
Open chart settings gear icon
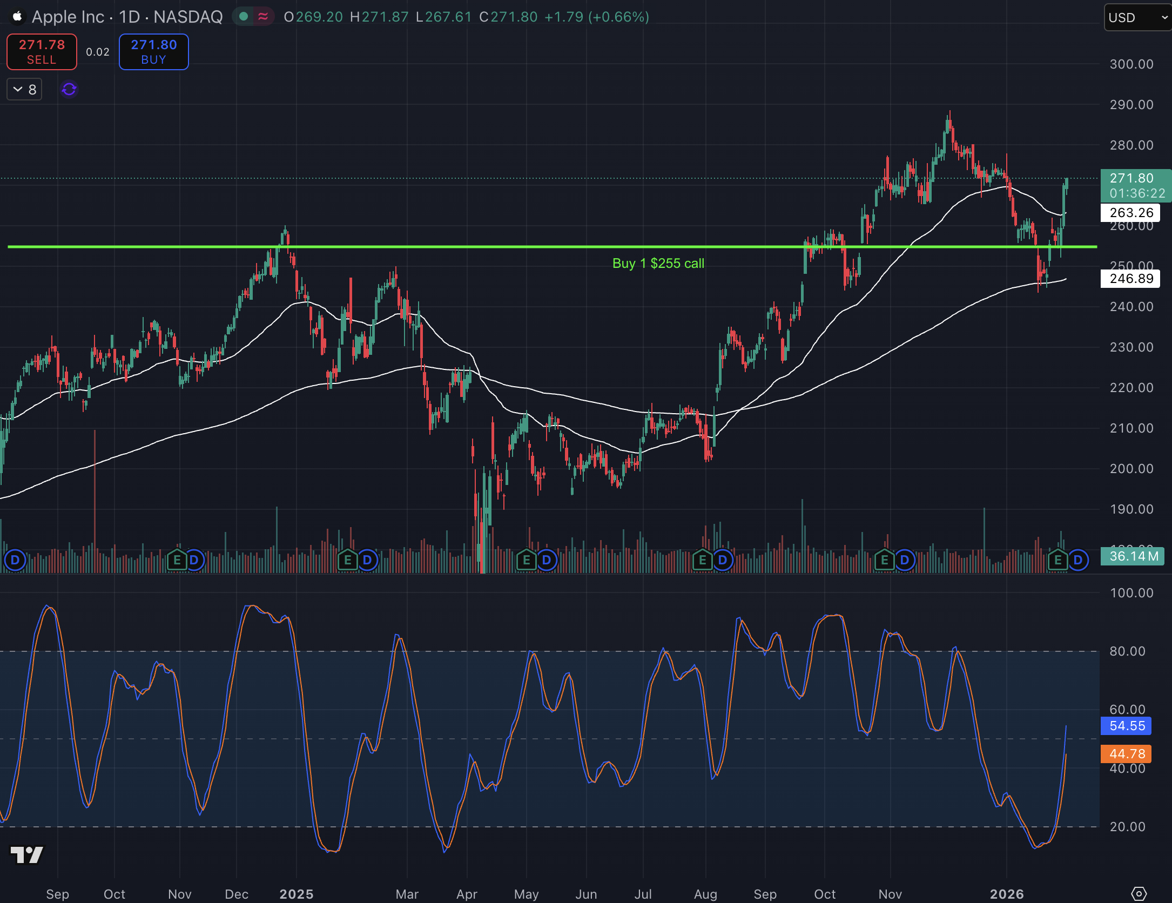pos(1139,893)
